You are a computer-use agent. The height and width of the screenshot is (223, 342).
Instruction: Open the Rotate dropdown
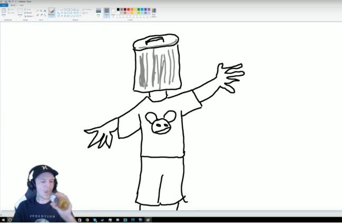29,16
